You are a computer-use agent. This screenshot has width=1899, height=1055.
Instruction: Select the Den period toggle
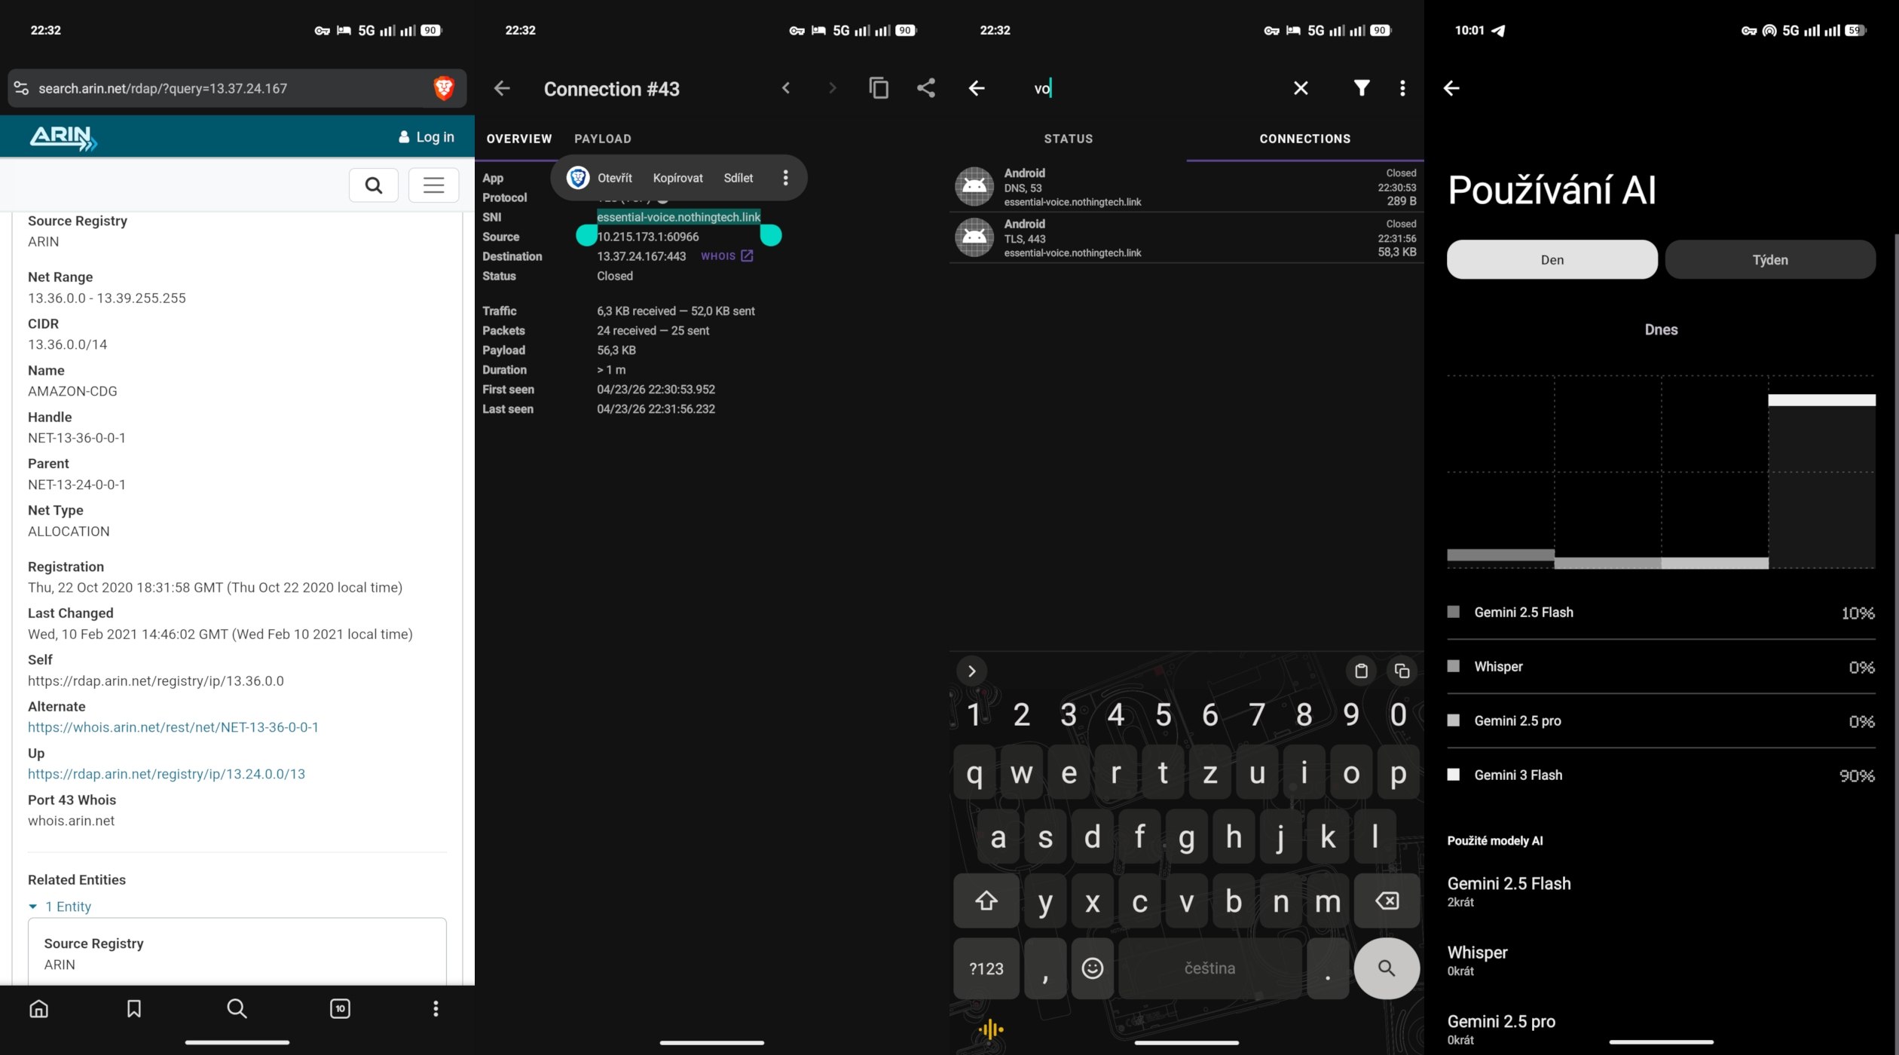[1552, 260]
